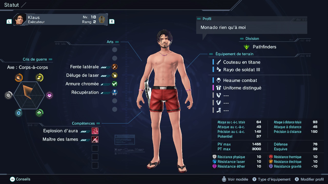Click the green arrow soul voice icon
Viewport: 328px width, 184px height.
[39, 113]
